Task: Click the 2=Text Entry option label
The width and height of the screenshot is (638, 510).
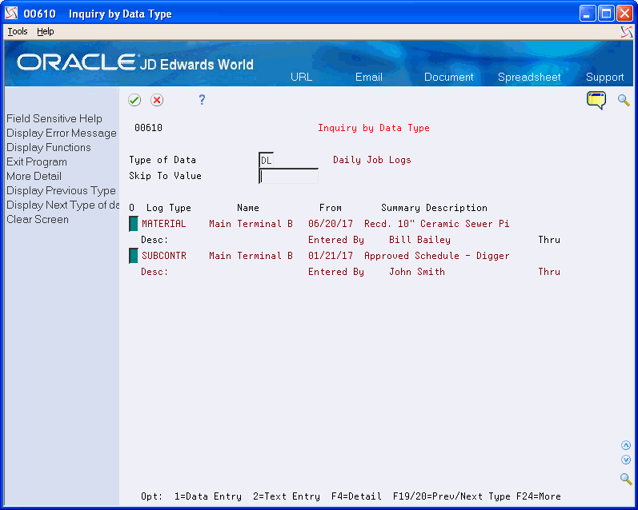Action: (287, 496)
